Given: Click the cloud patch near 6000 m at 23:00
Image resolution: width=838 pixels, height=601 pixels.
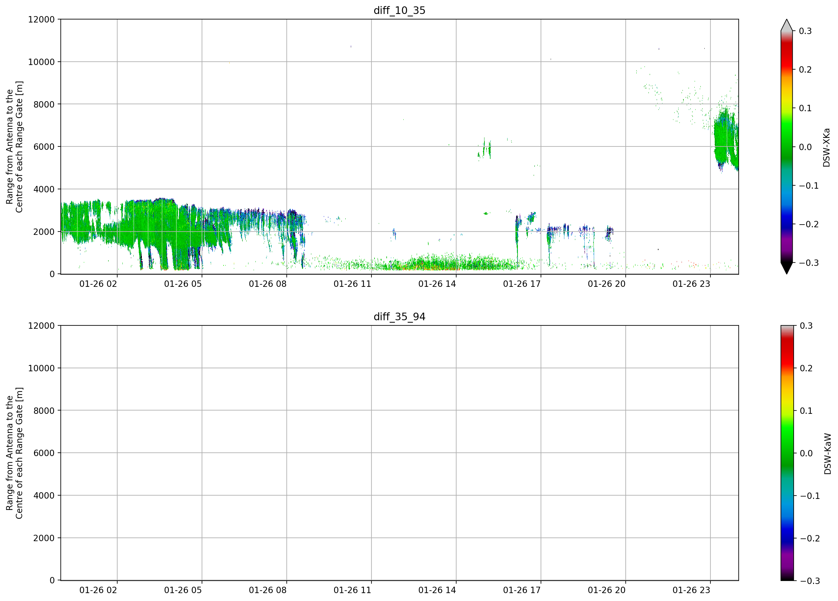Looking at the screenshot, I should tap(726, 140).
